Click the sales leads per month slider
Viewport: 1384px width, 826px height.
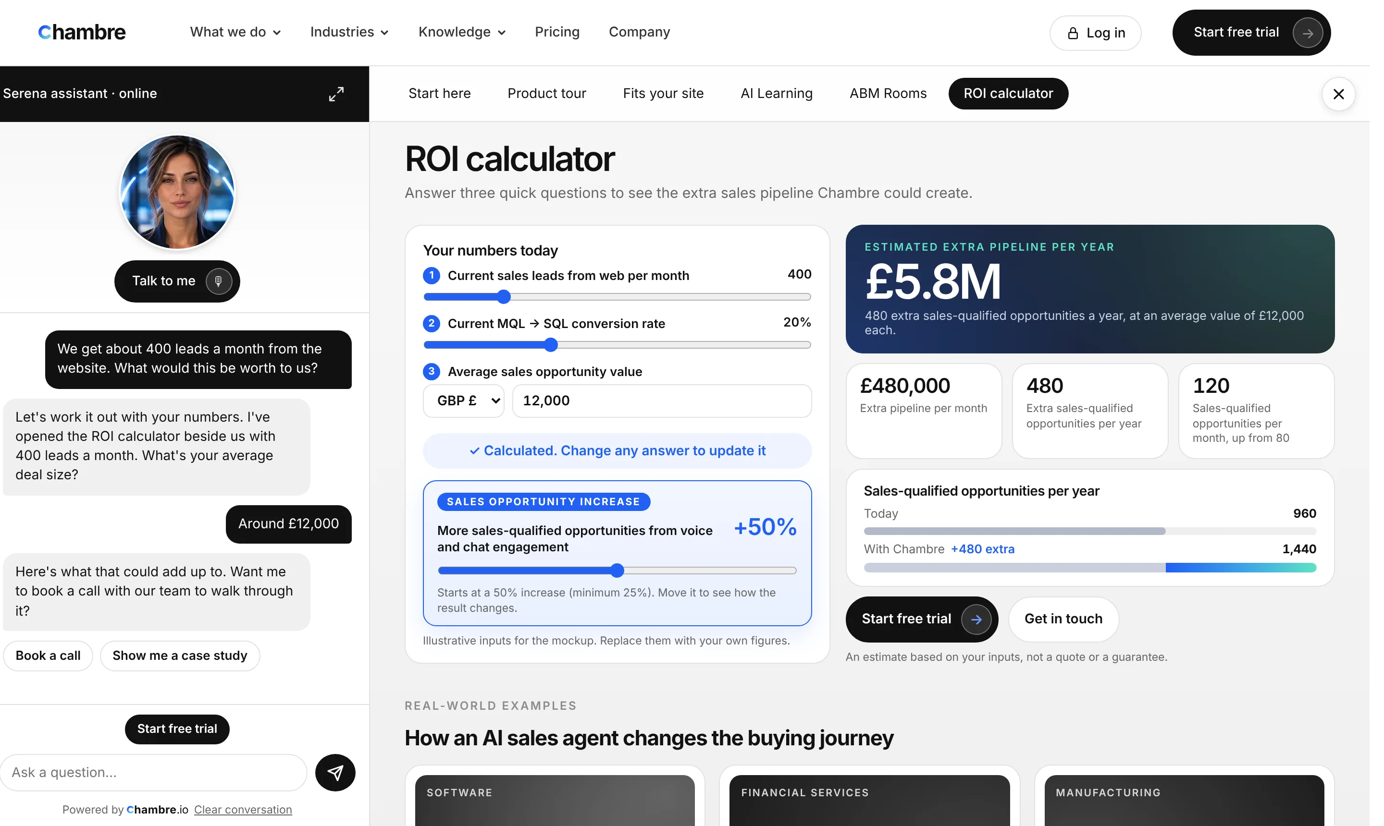[x=617, y=297]
